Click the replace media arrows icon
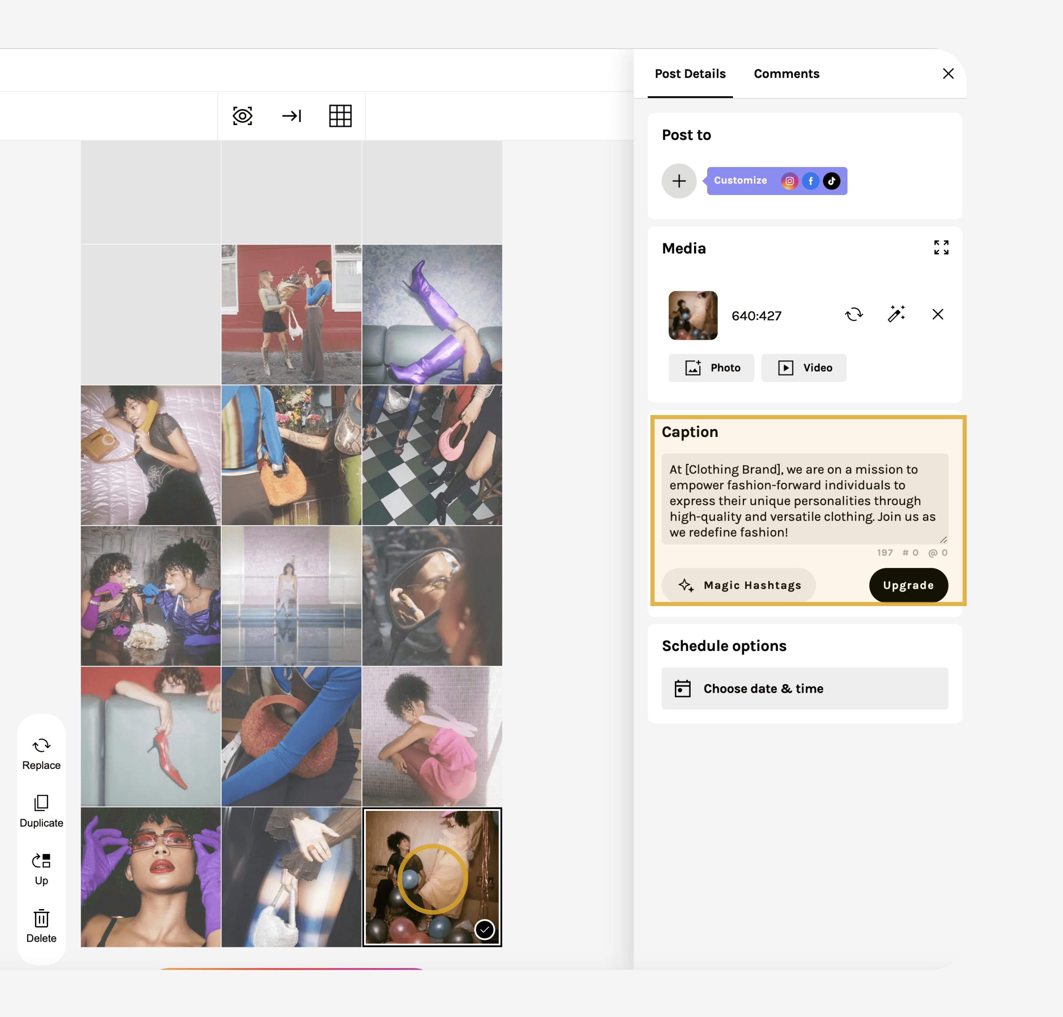Viewport: 1063px width, 1017px height. pyautogui.click(x=854, y=314)
